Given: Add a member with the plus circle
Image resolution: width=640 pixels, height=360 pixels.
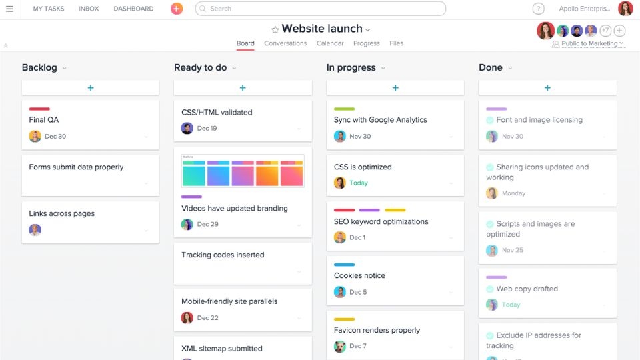Looking at the screenshot, I should [619, 31].
